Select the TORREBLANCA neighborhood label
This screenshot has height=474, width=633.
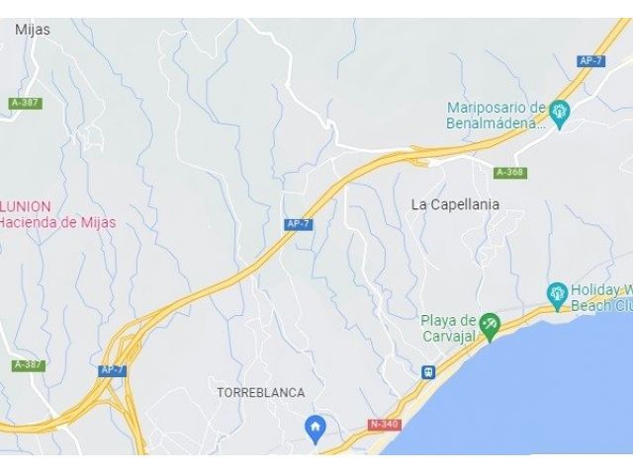261,393
